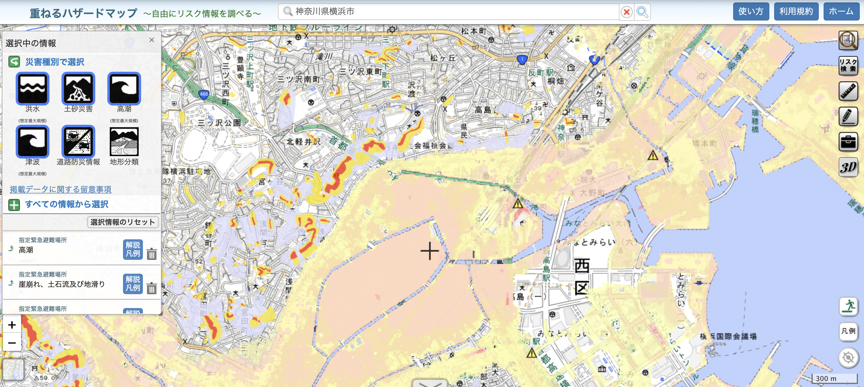Toggle the landslide (土砂災害) hazard layer

(78, 89)
